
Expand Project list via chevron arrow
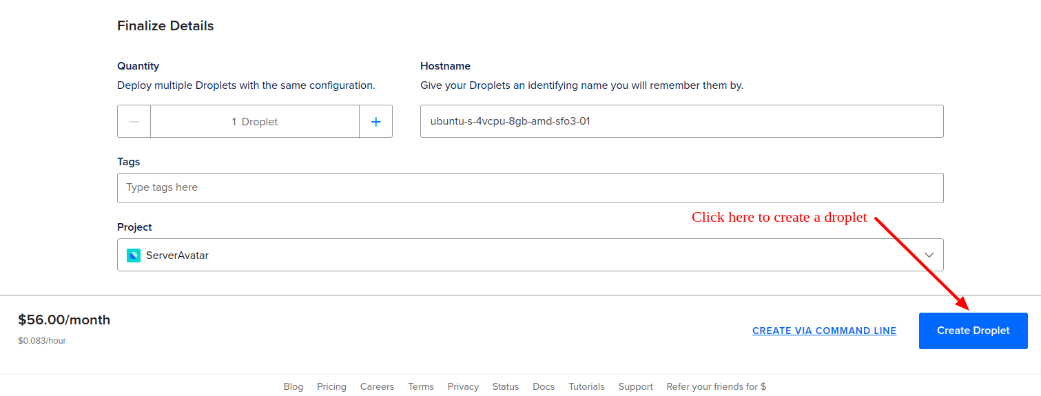929,255
